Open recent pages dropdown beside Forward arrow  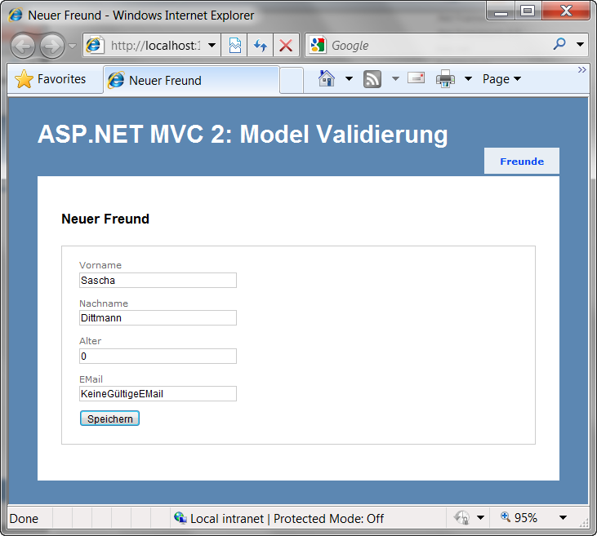point(73,46)
